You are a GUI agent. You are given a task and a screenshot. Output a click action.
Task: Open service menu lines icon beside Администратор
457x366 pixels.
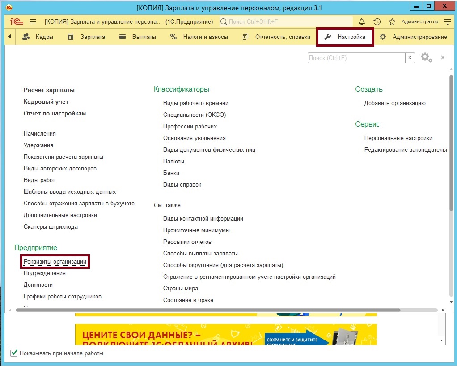pos(448,21)
